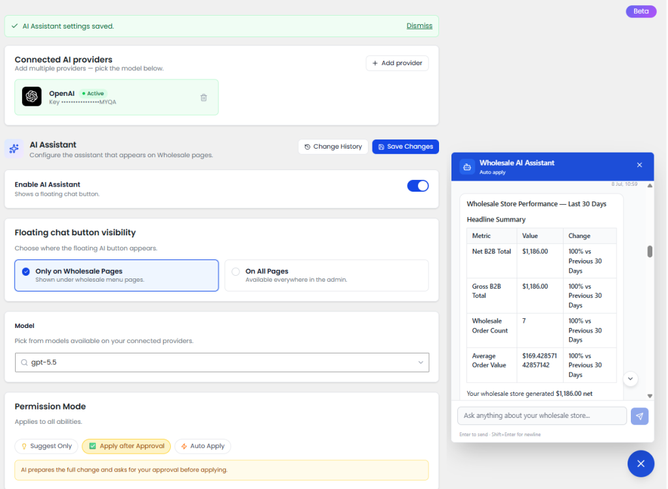Click the AI Assistant sparkle icon

click(x=14, y=148)
